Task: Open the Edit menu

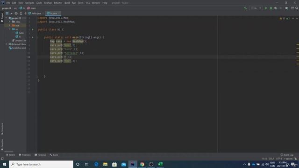Action: (14, 3)
